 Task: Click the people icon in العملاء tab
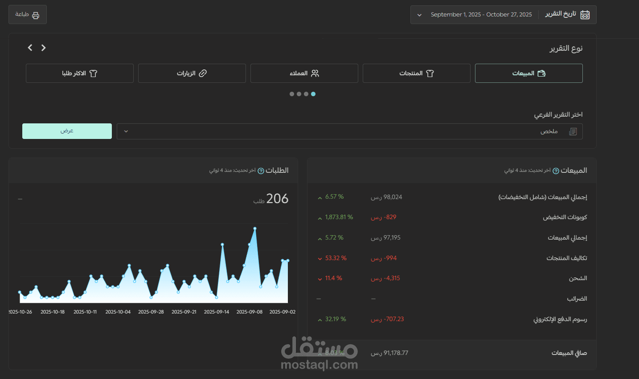tap(315, 73)
